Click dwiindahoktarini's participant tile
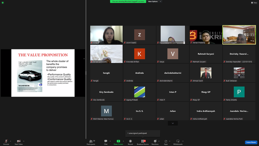 [173, 73]
